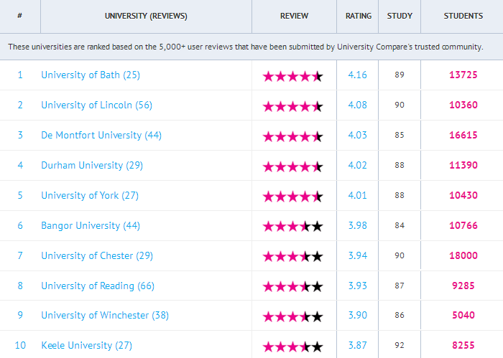Click study score 84 in Bangor row
This screenshot has width=503, height=358.
pyautogui.click(x=400, y=225)
